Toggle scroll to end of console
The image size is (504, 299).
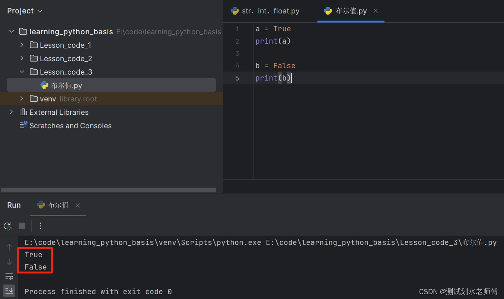[9, 290]
